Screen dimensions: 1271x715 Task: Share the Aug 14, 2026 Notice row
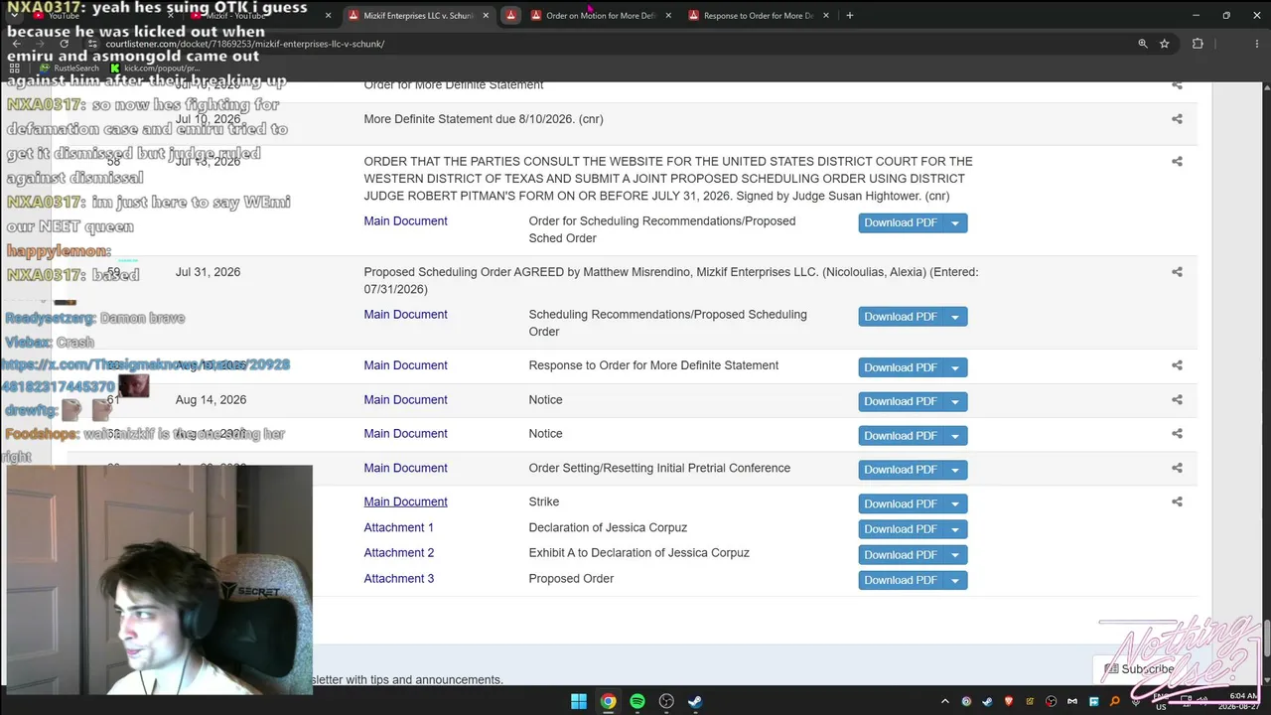coord(1177,400)
